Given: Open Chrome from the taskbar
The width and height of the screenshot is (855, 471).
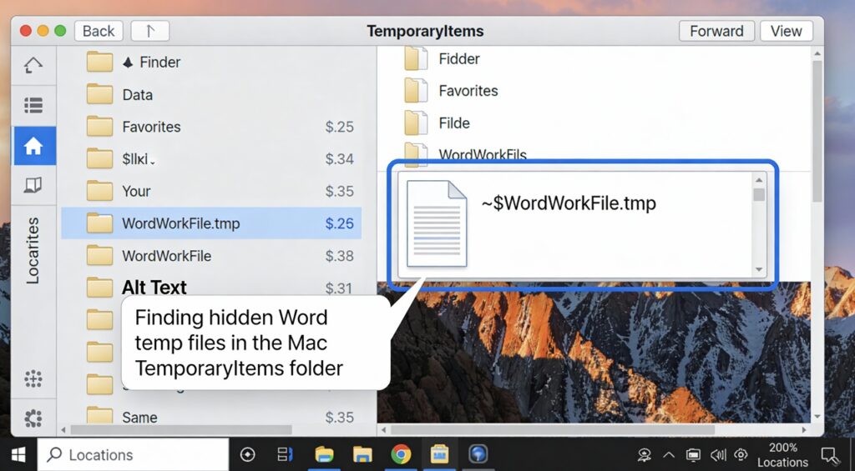Looking at the screenshot, I should [x=401, y=454].
